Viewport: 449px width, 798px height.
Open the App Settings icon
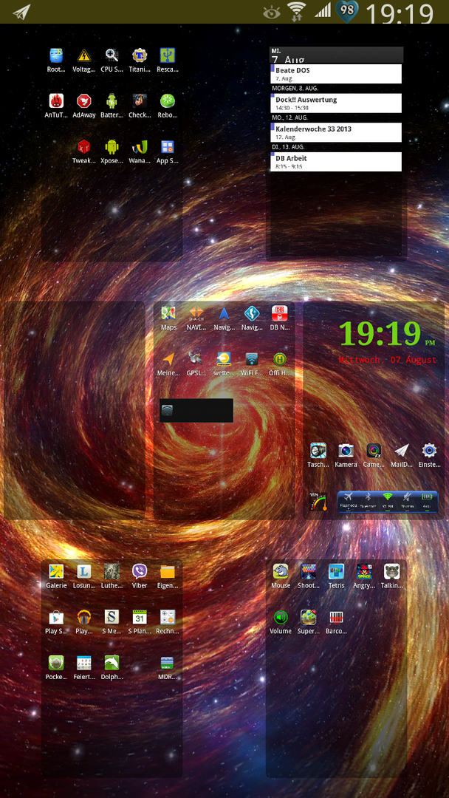coord(168,146)
